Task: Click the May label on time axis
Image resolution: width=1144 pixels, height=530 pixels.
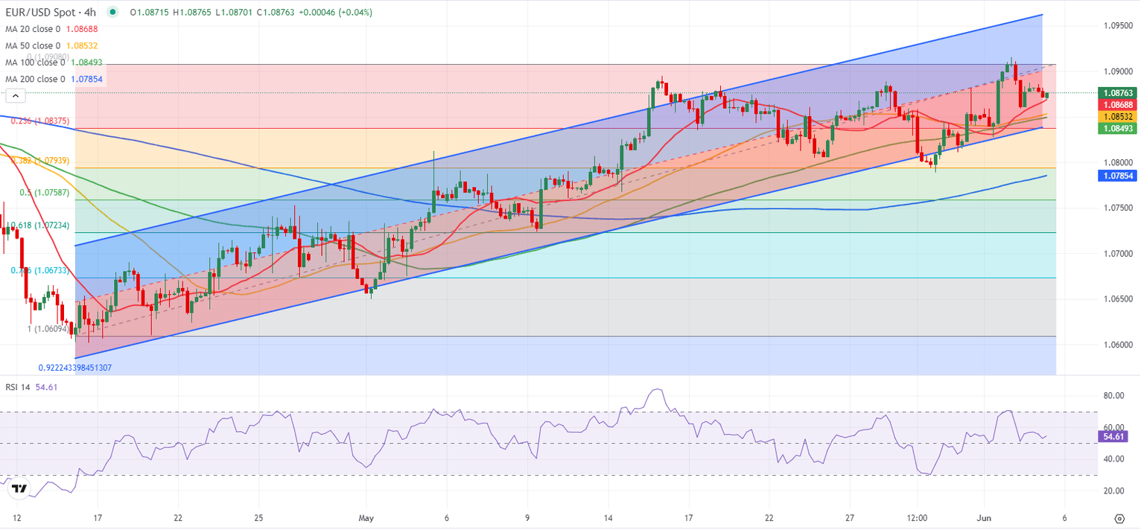Action: point(365,517)
